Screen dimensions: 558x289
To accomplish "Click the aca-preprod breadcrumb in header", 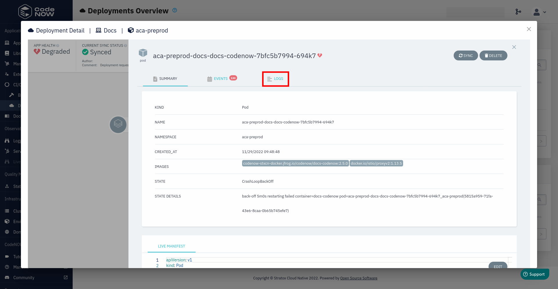I will pyautogui.click(x=148, y=30).
